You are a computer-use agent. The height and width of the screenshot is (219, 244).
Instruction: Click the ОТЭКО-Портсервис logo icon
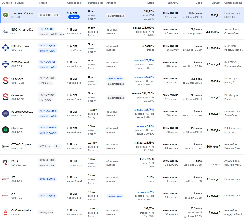(6, 146)
